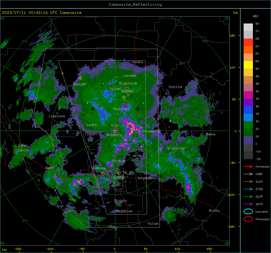271x253 pixels.
Task: Select the yellow diamond marker between Olds and Didsbury
Action: 115,131
